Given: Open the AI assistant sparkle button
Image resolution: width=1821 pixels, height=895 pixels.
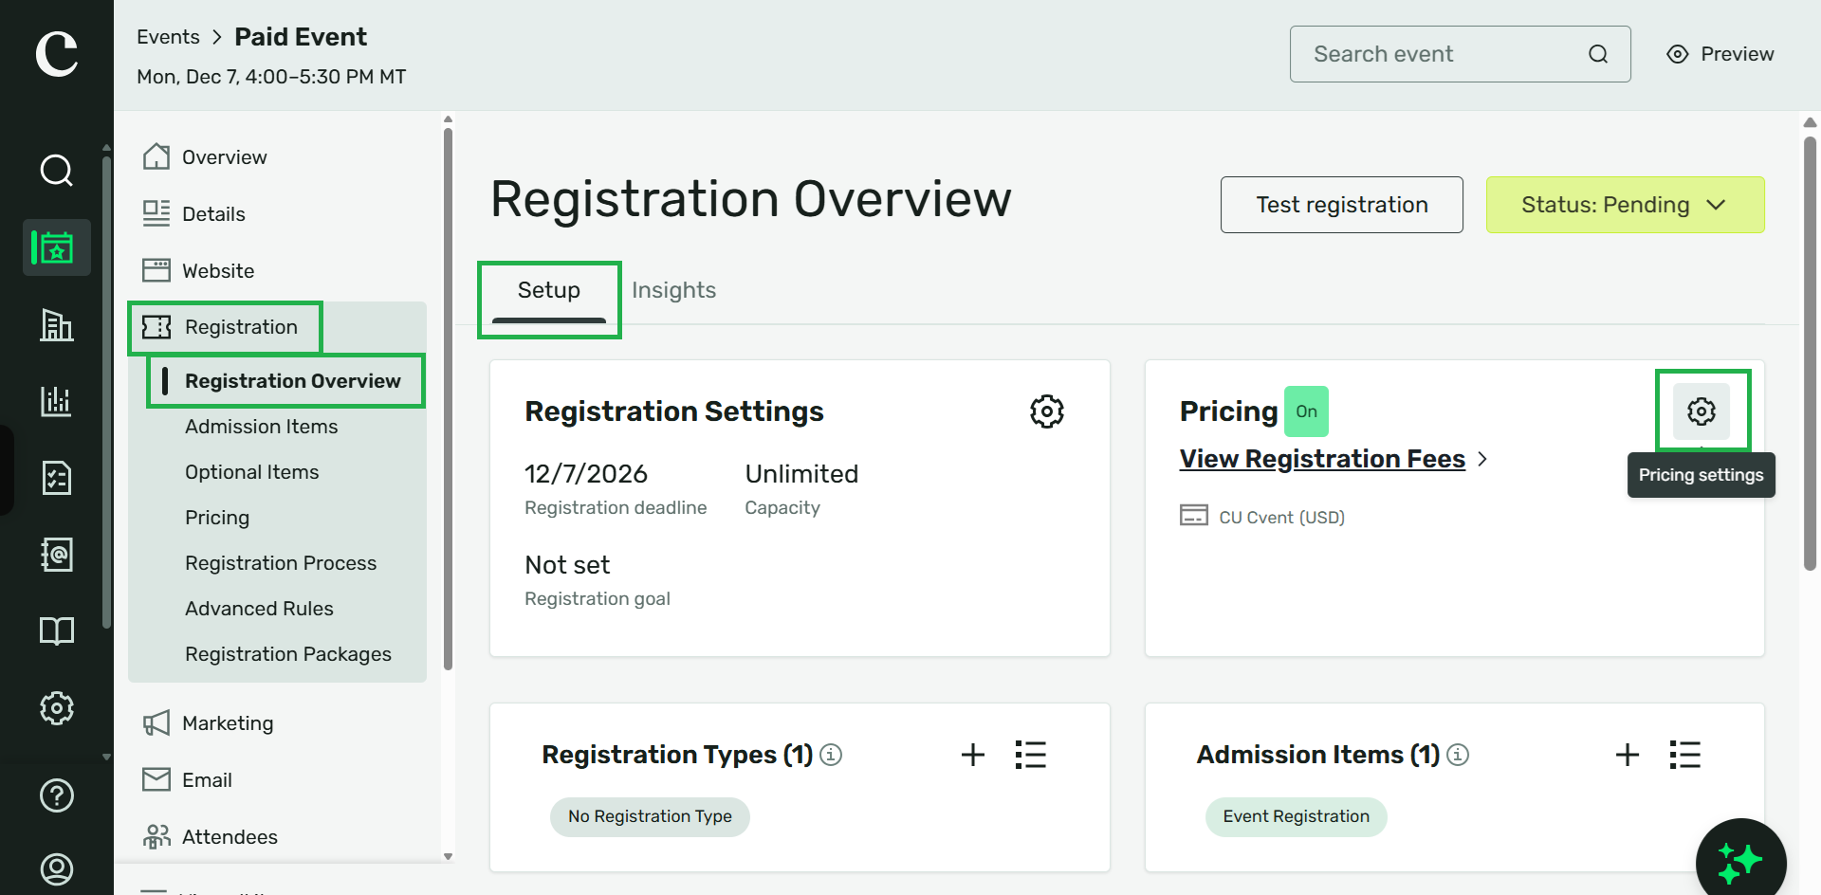Looking at the screenshot, I should point(1741,862).
